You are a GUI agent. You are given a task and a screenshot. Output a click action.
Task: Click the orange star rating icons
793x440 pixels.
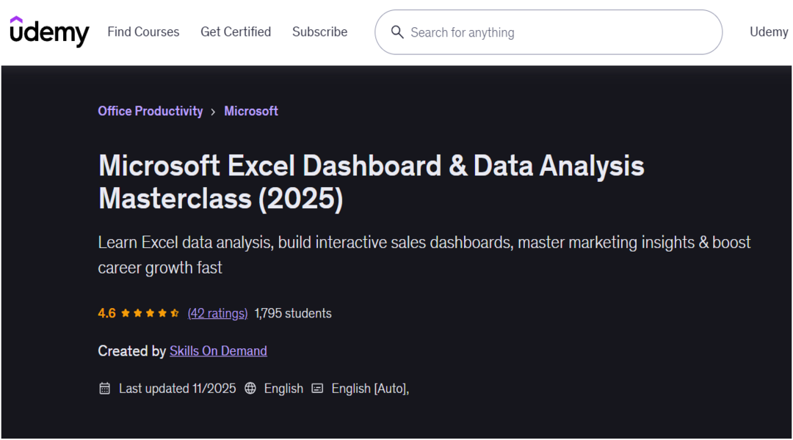(150, 313)
